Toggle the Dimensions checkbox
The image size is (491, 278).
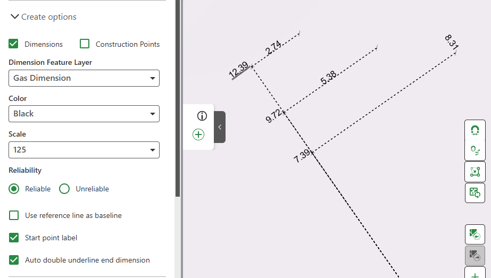[x=13, y=44]
